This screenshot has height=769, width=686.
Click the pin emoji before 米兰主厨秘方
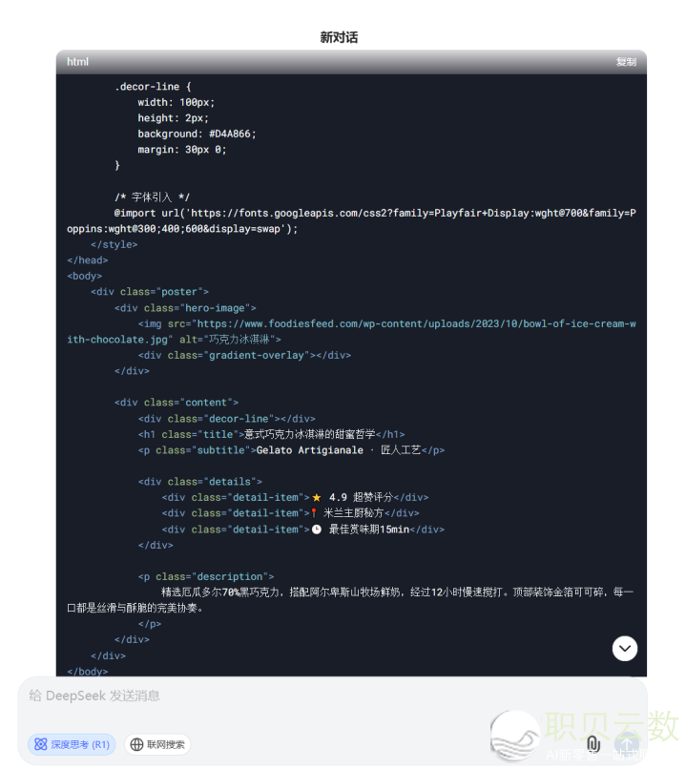314,513
